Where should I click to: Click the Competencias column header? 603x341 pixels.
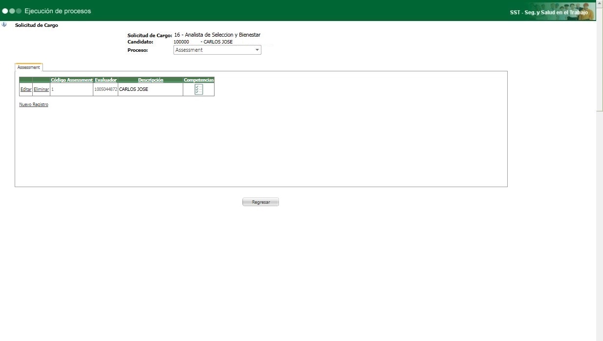(x=199, y=80)
